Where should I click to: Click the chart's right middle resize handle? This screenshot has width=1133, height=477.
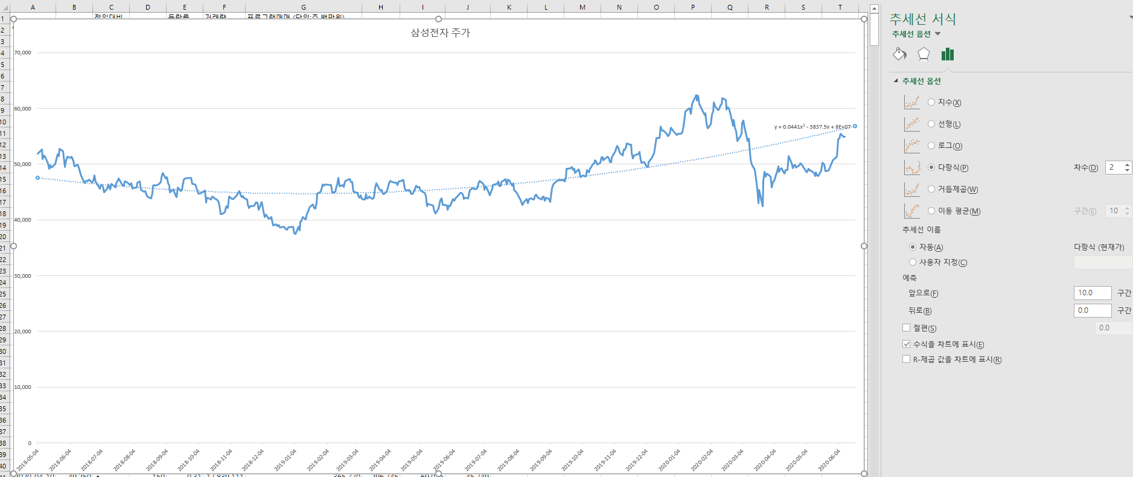(864, 246)
